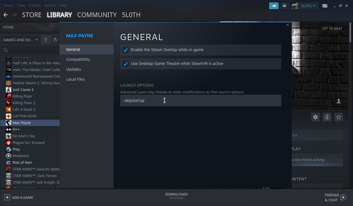Open the inbox envelope icon
This screenshot has height=206, width=353.
point(284,6)
